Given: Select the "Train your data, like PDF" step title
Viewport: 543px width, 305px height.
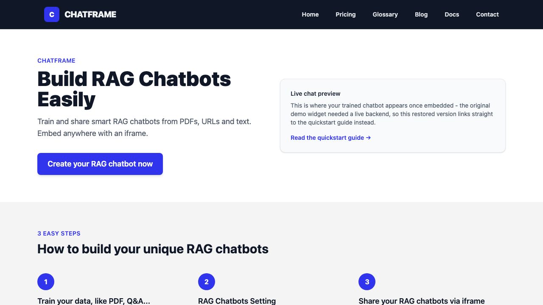Looking at the screenshot, I should (x=94, y=301).
